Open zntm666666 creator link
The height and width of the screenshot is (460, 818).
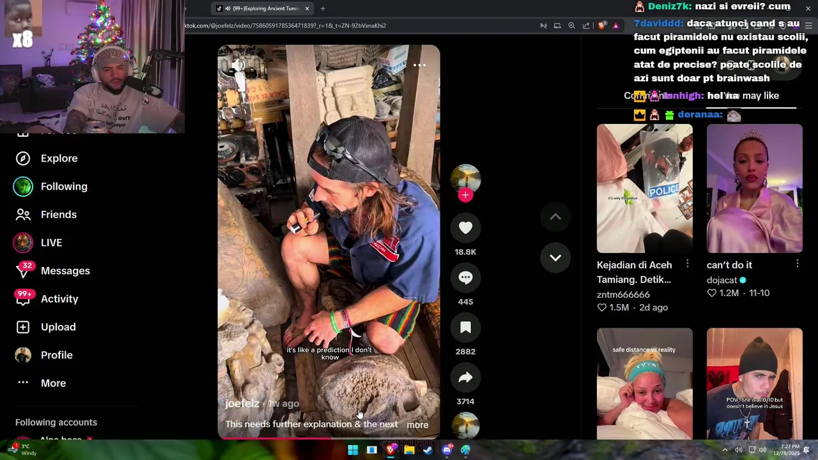click(623, 295)
